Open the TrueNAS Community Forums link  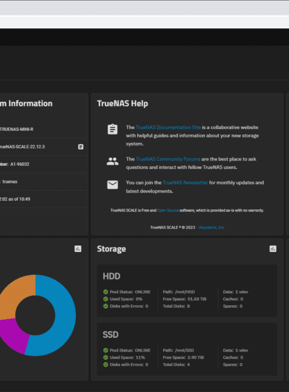[x=168, y=159]
